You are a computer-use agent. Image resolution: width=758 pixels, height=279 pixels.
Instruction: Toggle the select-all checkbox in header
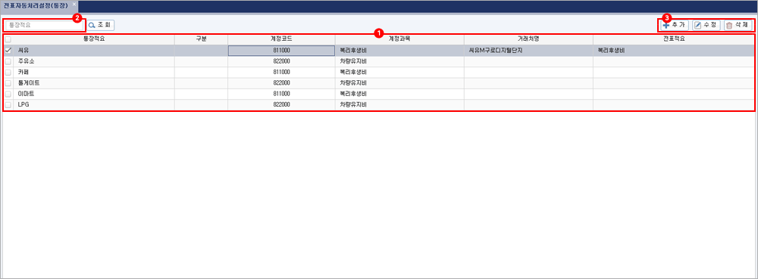tap(8, 39)
